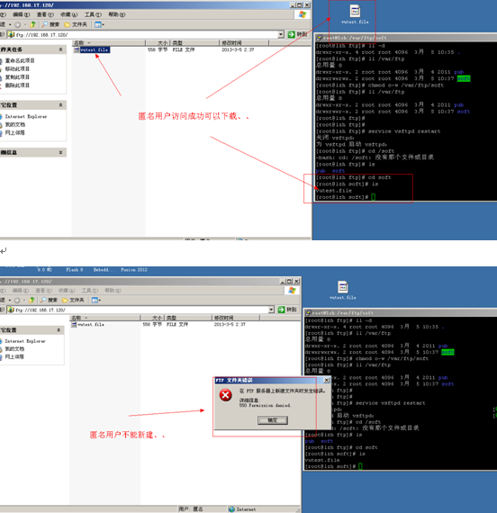Close the FTP folder error dialog
Screen dimensions: 497x513
(327, 380)
